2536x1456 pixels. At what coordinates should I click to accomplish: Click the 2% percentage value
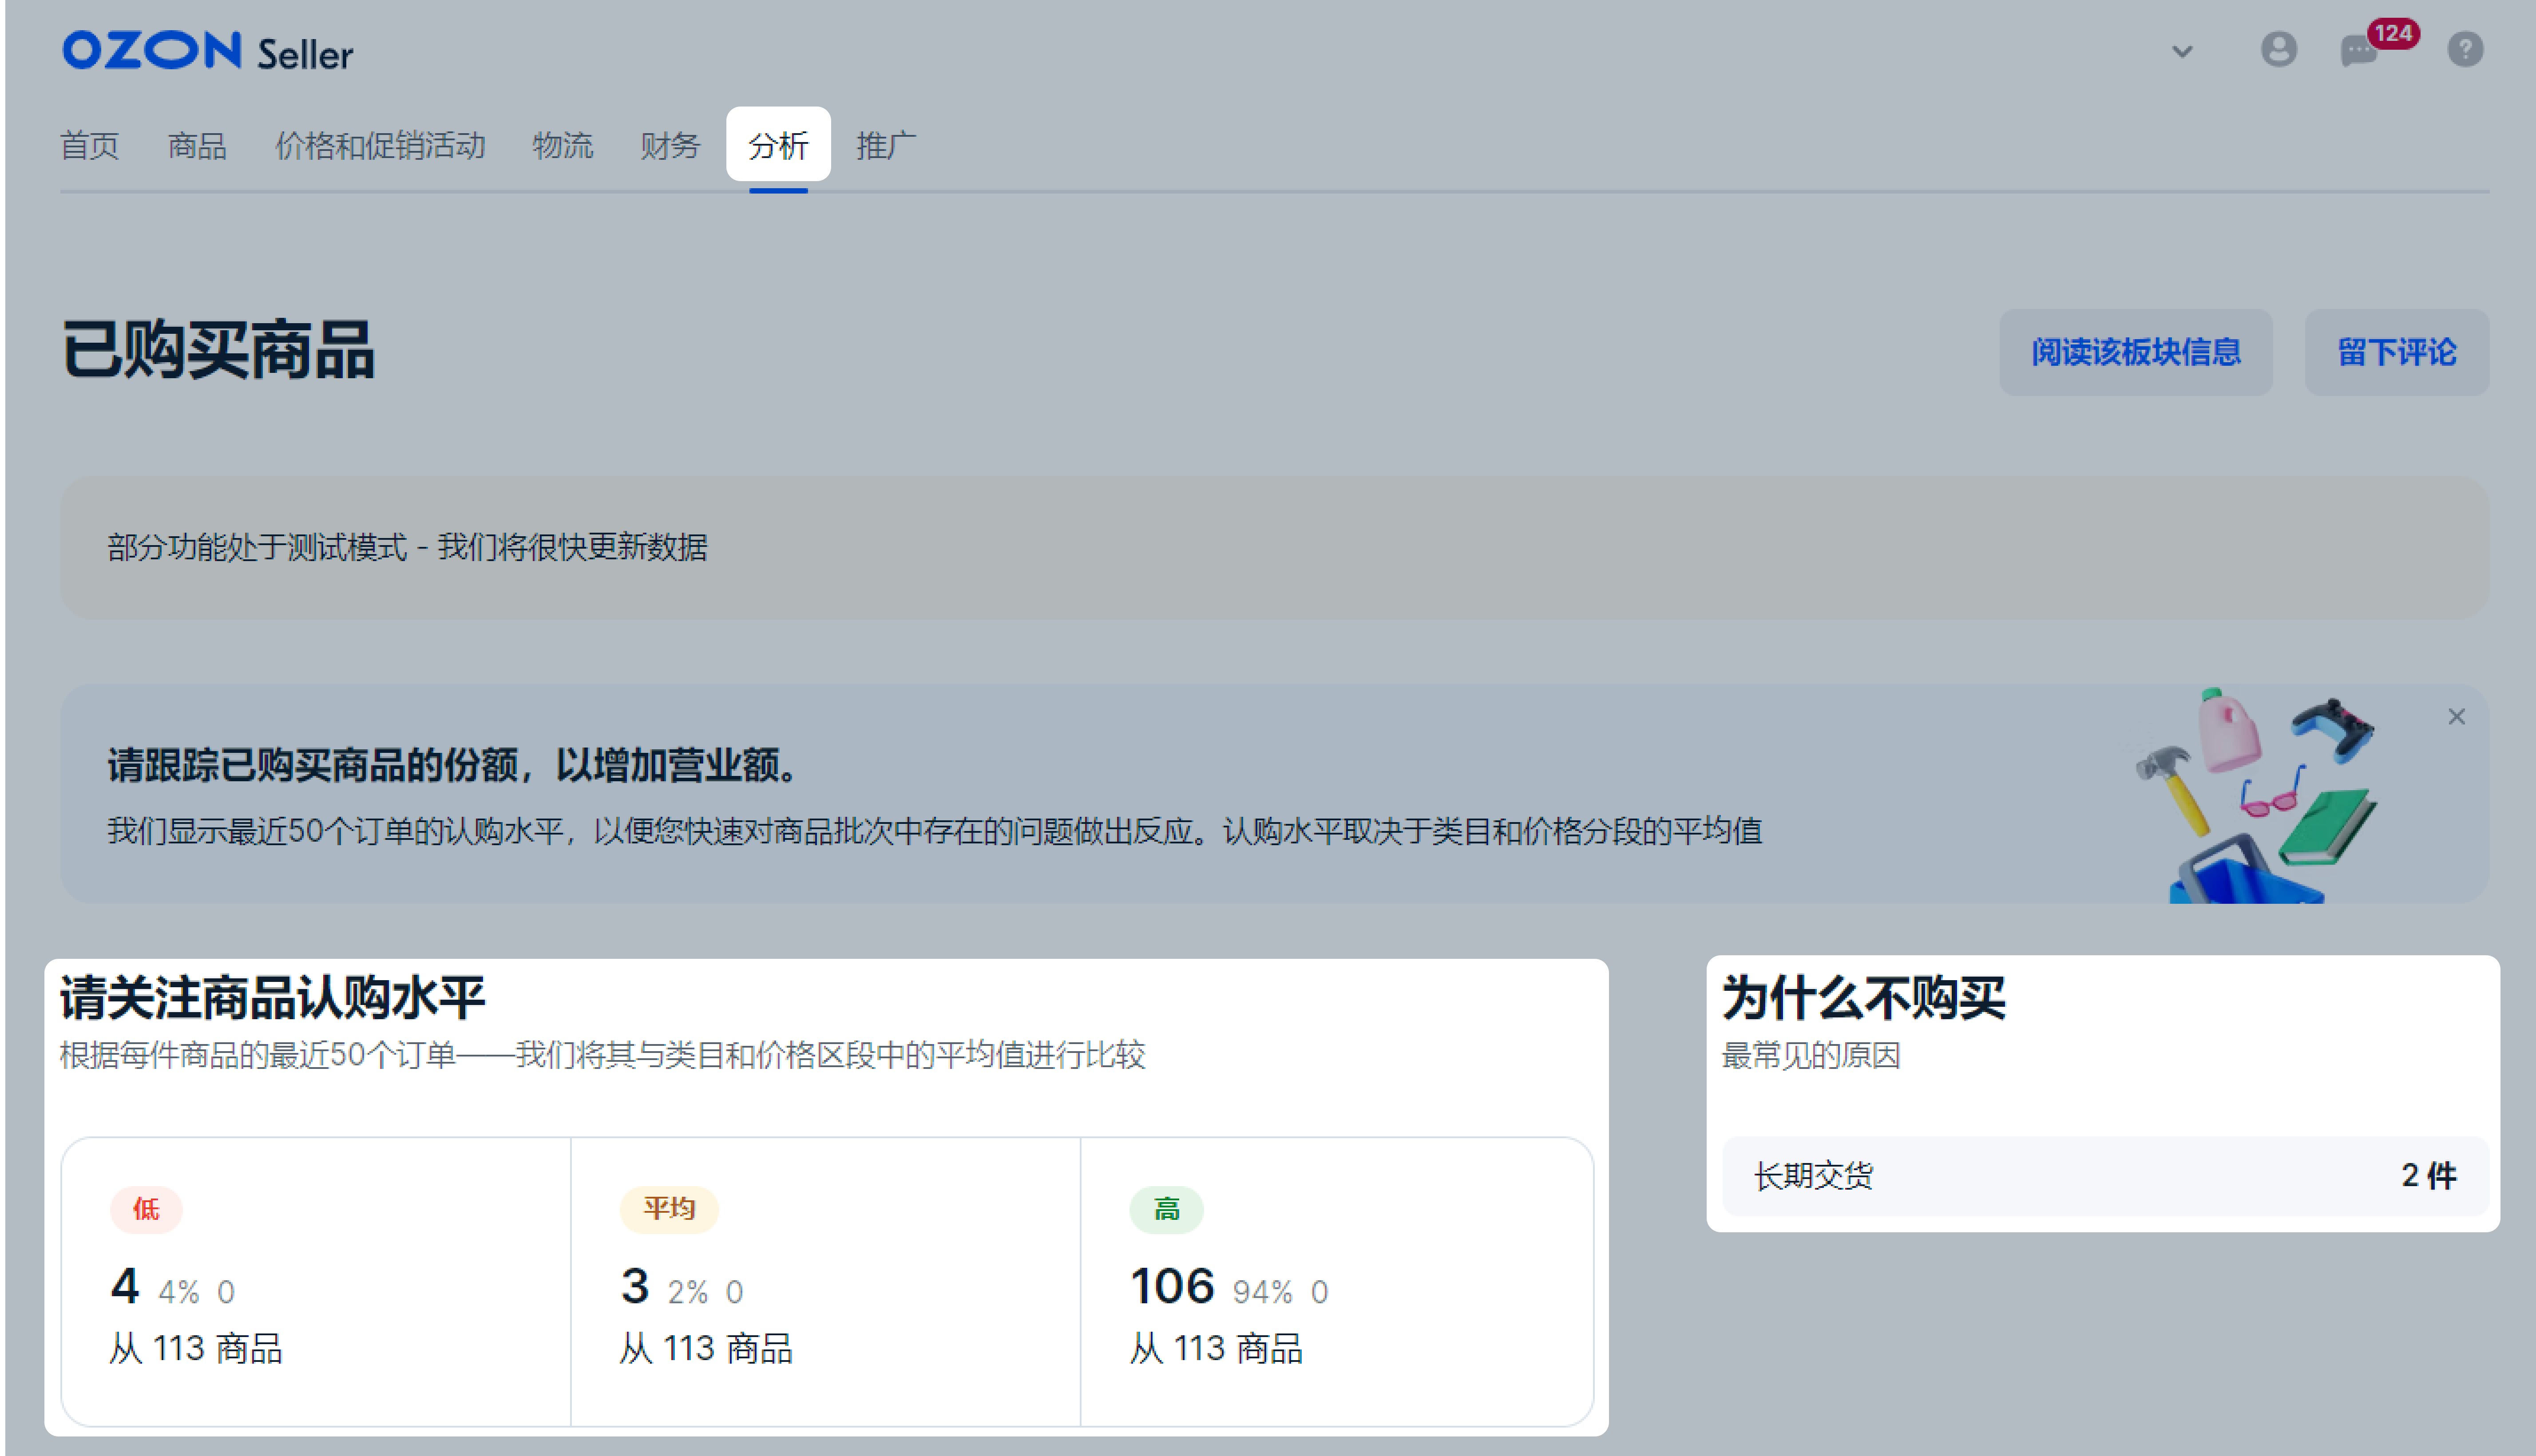688,1292
